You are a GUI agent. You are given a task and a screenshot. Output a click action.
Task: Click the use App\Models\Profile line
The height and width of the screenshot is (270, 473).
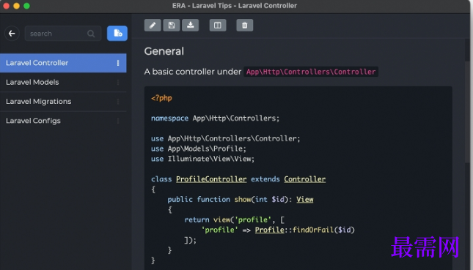tap(199, 149)
